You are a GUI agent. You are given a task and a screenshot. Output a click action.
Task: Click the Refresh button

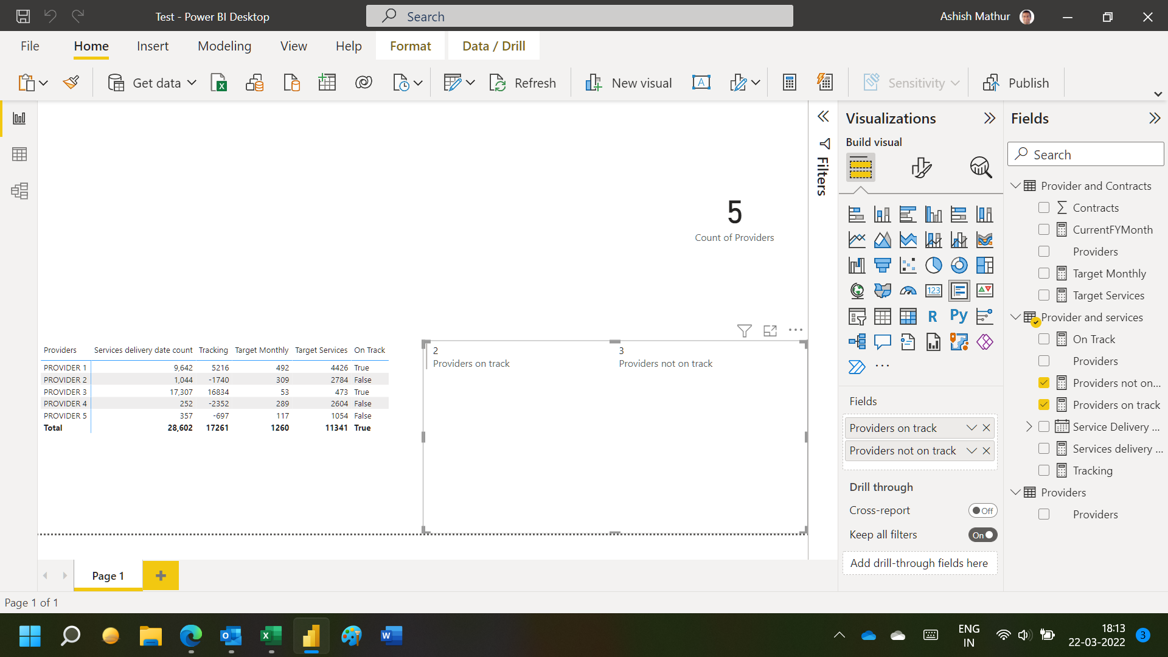(x=523, y=83)
